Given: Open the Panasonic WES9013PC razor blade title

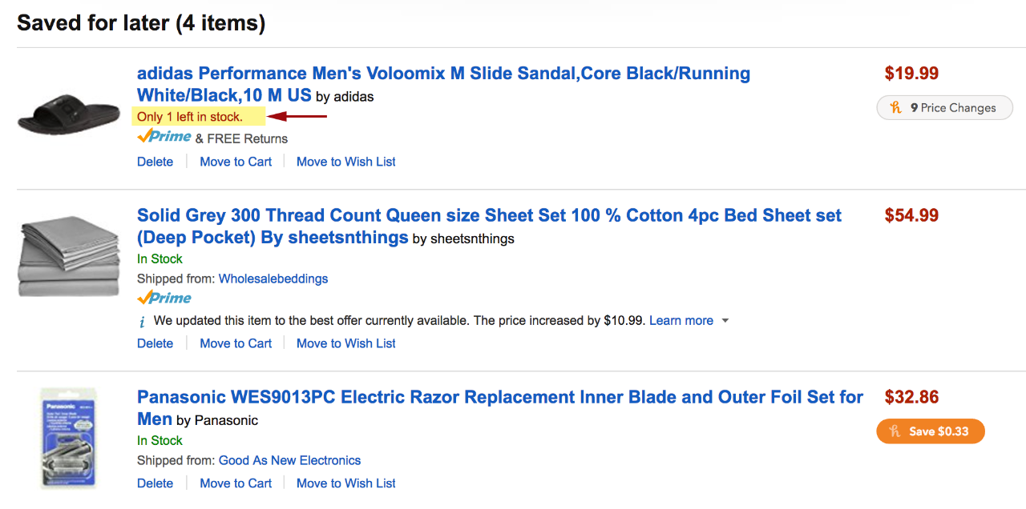Looking at the screenshot, I should 500,408.
